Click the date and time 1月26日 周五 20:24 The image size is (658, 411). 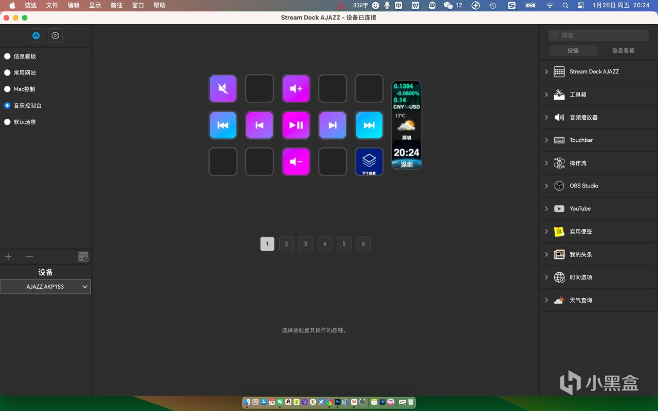pyautogui.click(x=621, y=5)
